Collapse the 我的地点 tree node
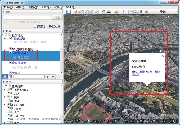The image size is (180, 125). coord(3,35)
